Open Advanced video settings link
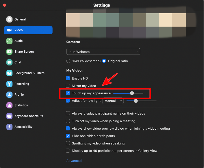204x168 pixels. point(74,161)
